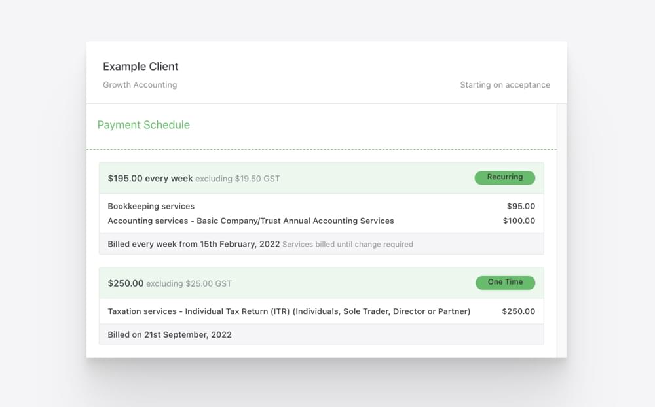
Task: Click the Taxation services Individual Tax Return row
Action: (x=289, y=311)
